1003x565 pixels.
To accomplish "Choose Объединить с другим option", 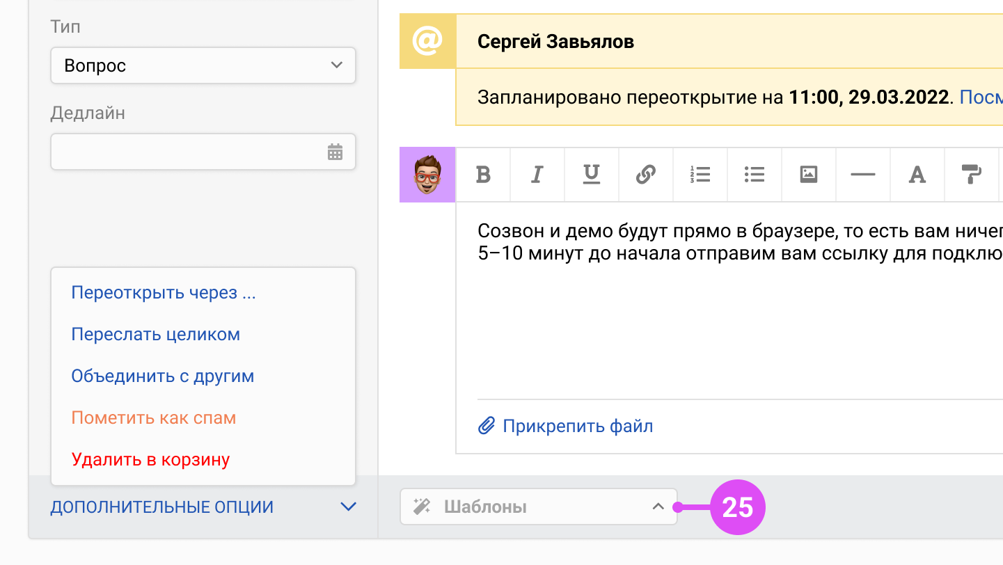I will coord(162,376).
